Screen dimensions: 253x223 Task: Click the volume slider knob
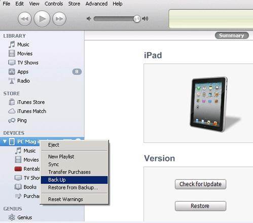[x=137, y=19]
